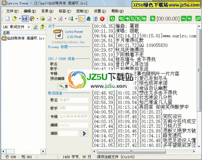Open the LRC 歌词文件 file type dropdown
Screen dimensions: 202x160
click(29, 27)
